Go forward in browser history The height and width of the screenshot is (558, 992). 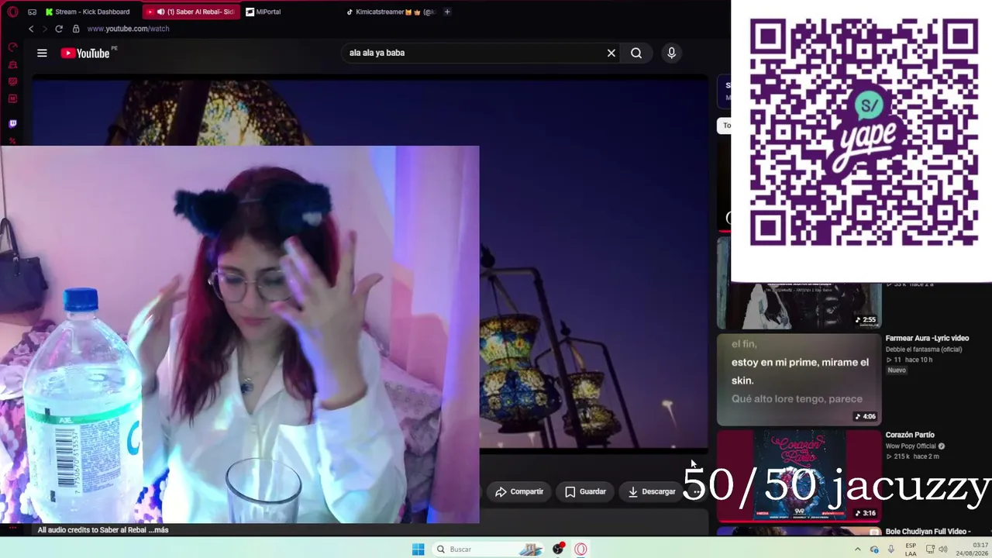(x=44, y=29)
